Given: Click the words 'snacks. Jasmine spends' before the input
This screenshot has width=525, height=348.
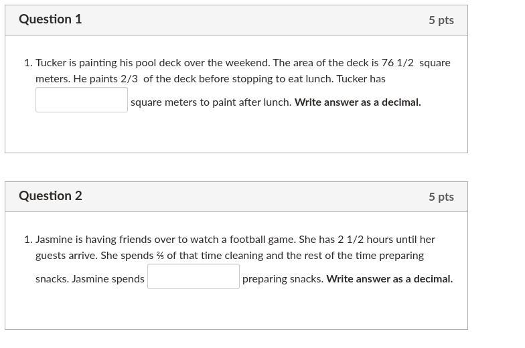Looking at the screenshot, I should pos(90,279).
